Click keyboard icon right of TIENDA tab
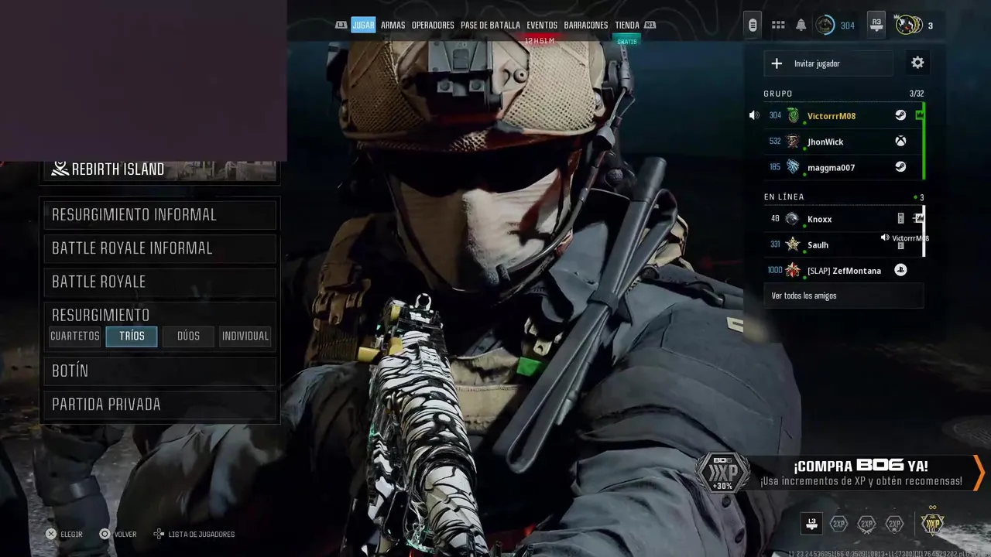Screen dimensions: 991x557 pos(650,26)
